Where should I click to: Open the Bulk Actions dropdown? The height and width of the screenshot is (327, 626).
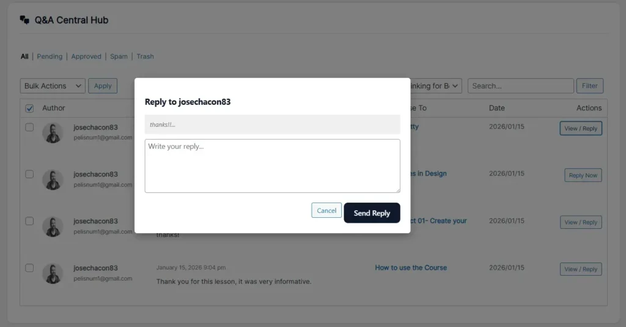(x=53, y=85)
